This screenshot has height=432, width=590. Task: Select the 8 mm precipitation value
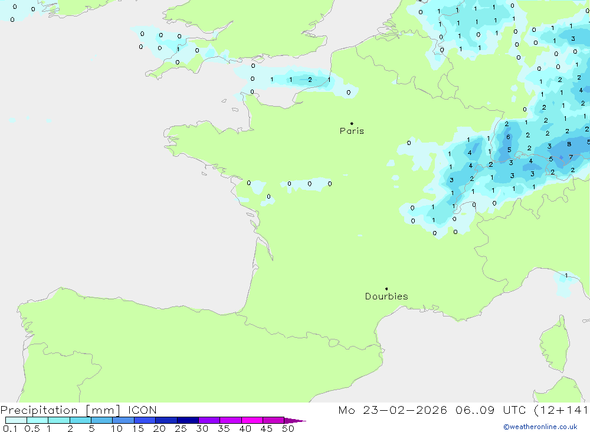(569, 144)
